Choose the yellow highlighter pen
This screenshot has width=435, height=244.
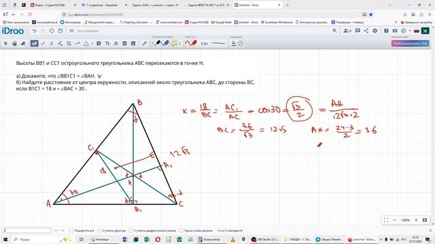coord(174,43)
